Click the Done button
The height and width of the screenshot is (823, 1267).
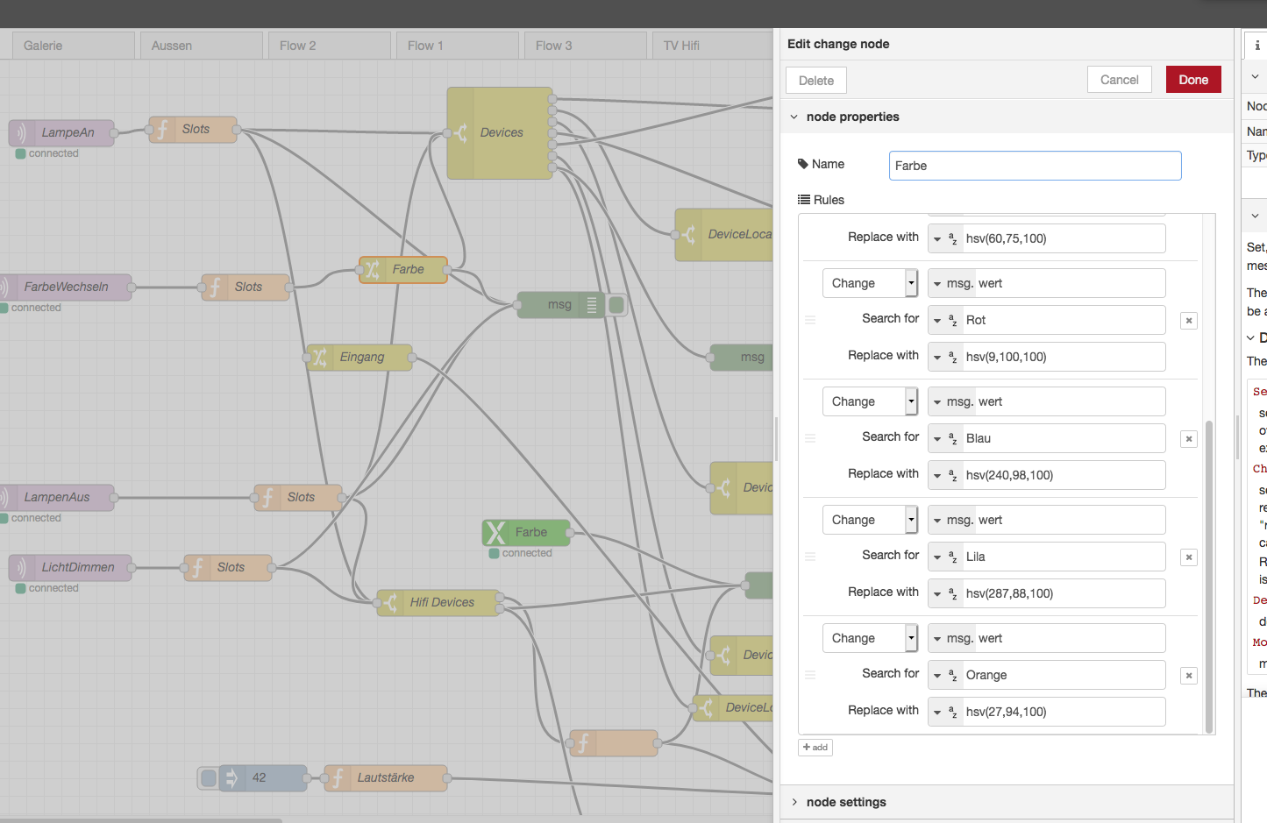pyautogui.click(x=1192, y=80)
